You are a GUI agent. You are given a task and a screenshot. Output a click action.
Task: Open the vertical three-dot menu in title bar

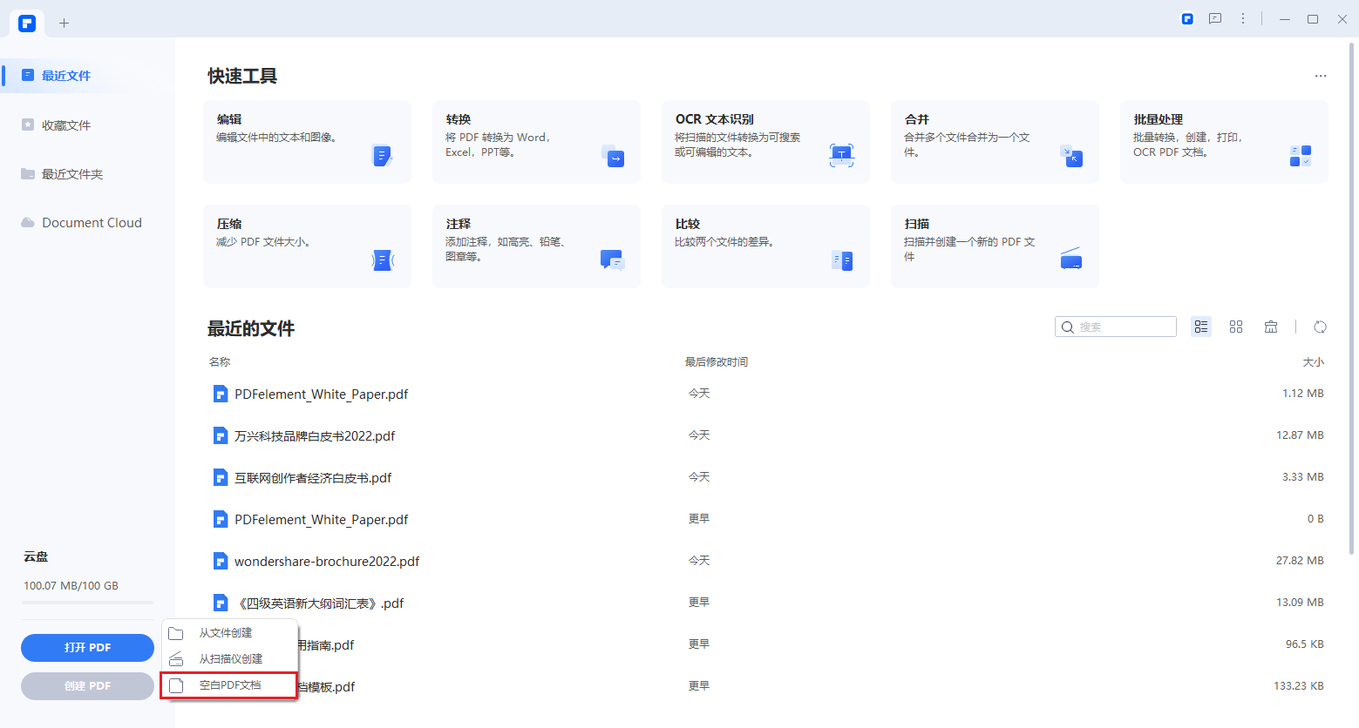[x=1243, y=18]
